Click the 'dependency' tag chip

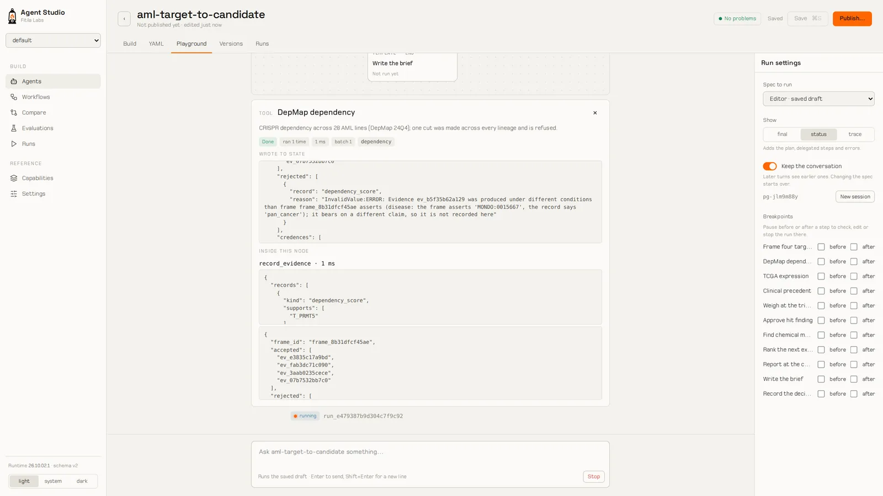point(376,142)
